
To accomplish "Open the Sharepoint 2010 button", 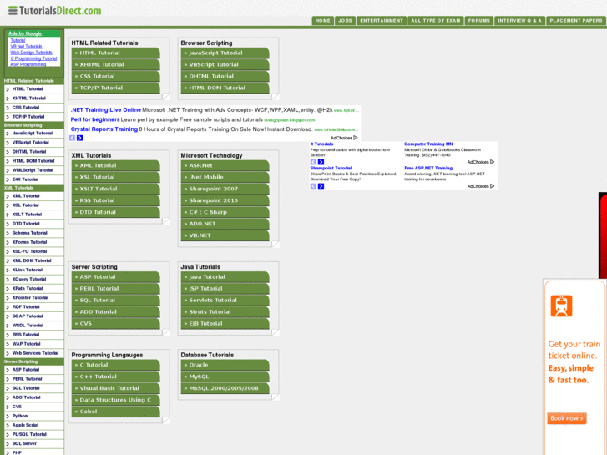I will 225,200.
